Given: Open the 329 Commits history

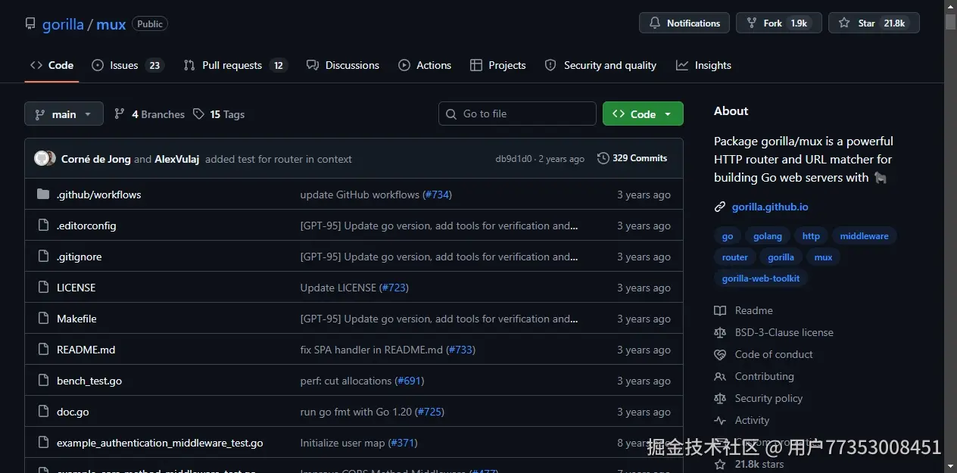Looking at the screenshot, I should (x=632, y=158).
